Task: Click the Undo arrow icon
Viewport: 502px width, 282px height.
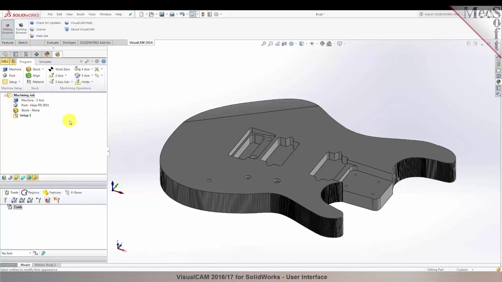Action: 182,14
